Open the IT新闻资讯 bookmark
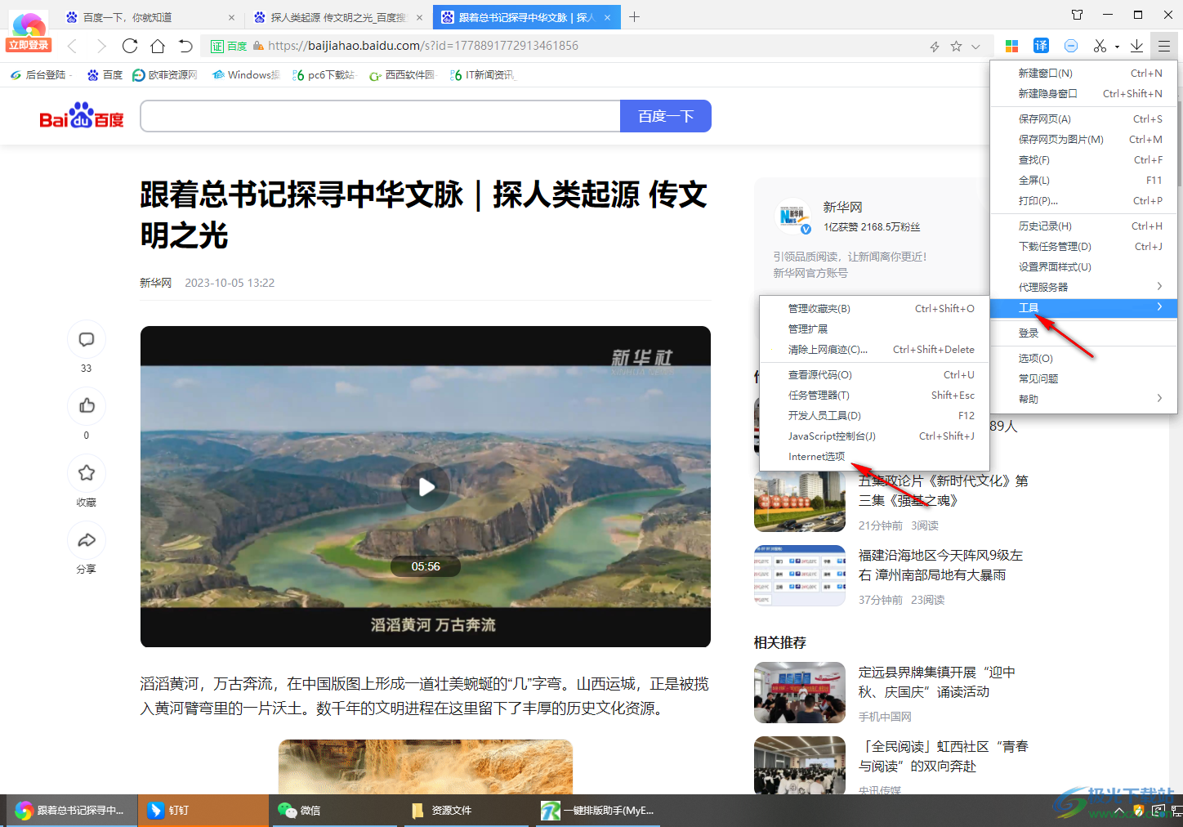 click(482, 75)
